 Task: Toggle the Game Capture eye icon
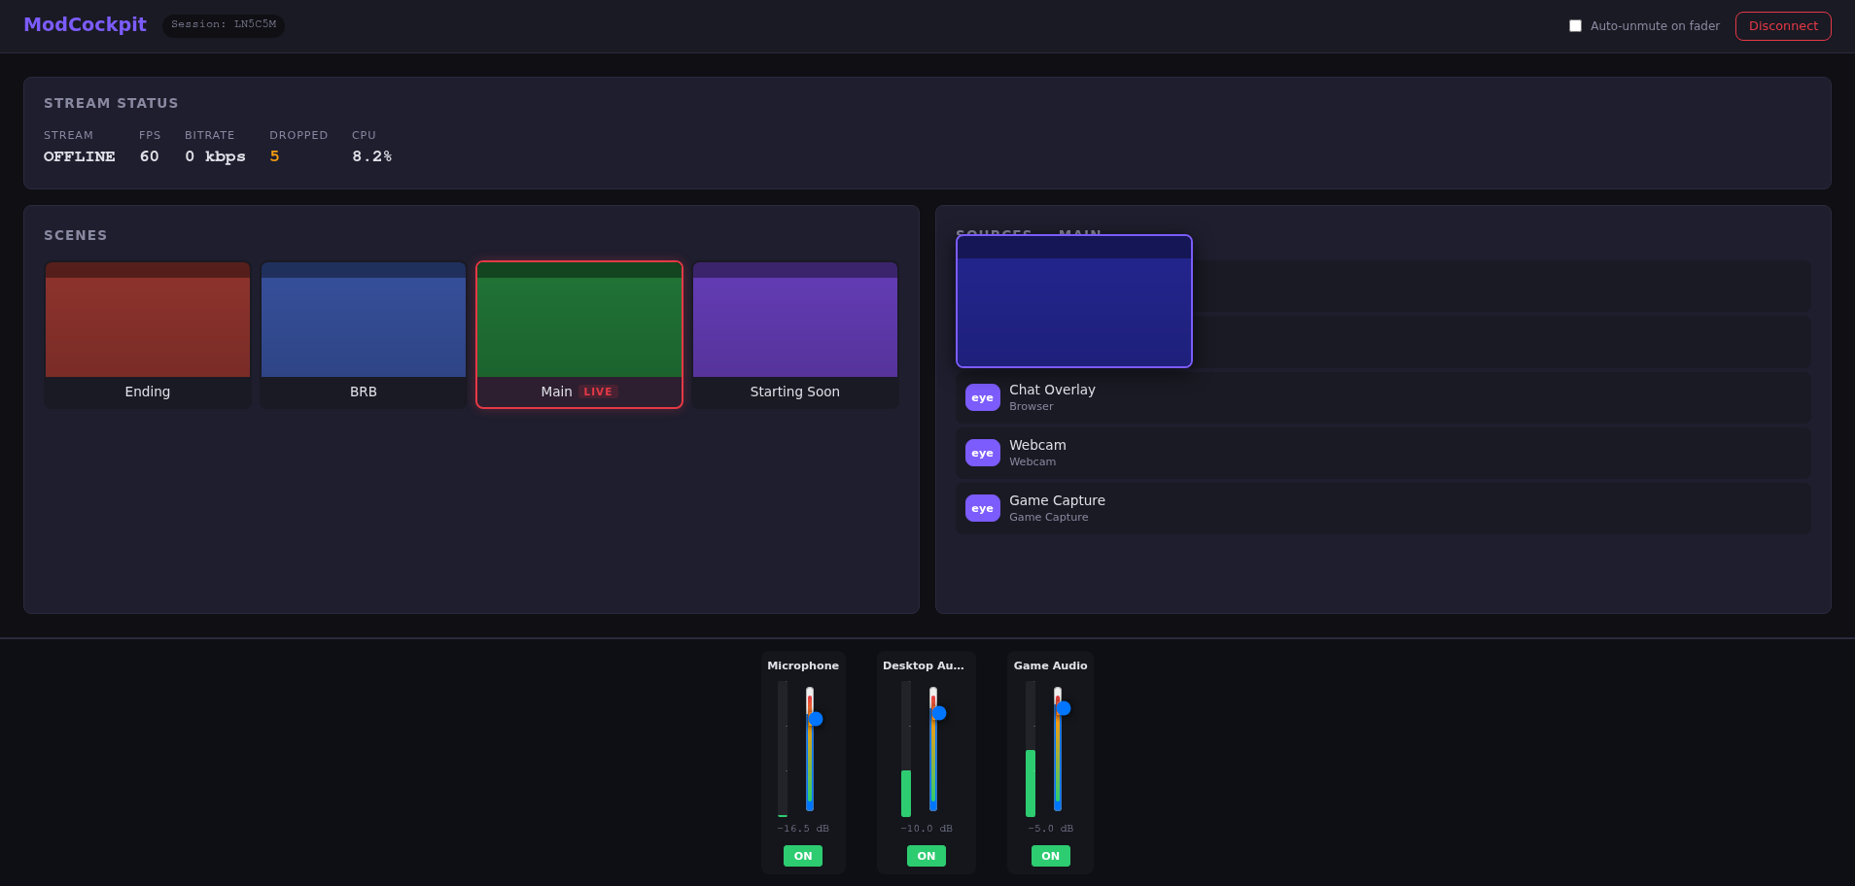pyautogui.click(x=982, y=508)
